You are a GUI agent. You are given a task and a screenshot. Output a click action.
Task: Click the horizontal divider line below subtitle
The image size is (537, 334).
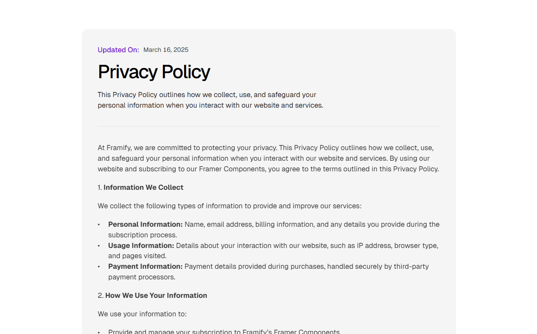[x=269, y=126]
